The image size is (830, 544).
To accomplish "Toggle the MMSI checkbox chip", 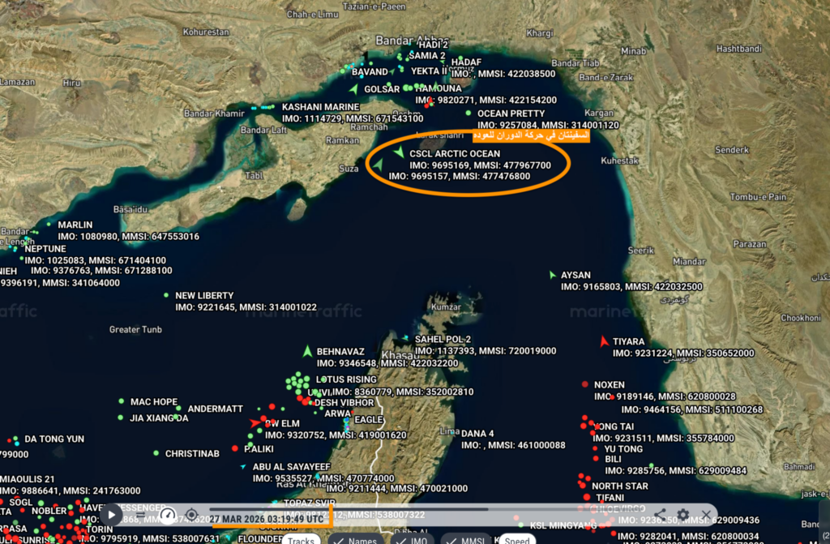I will 466,539.
